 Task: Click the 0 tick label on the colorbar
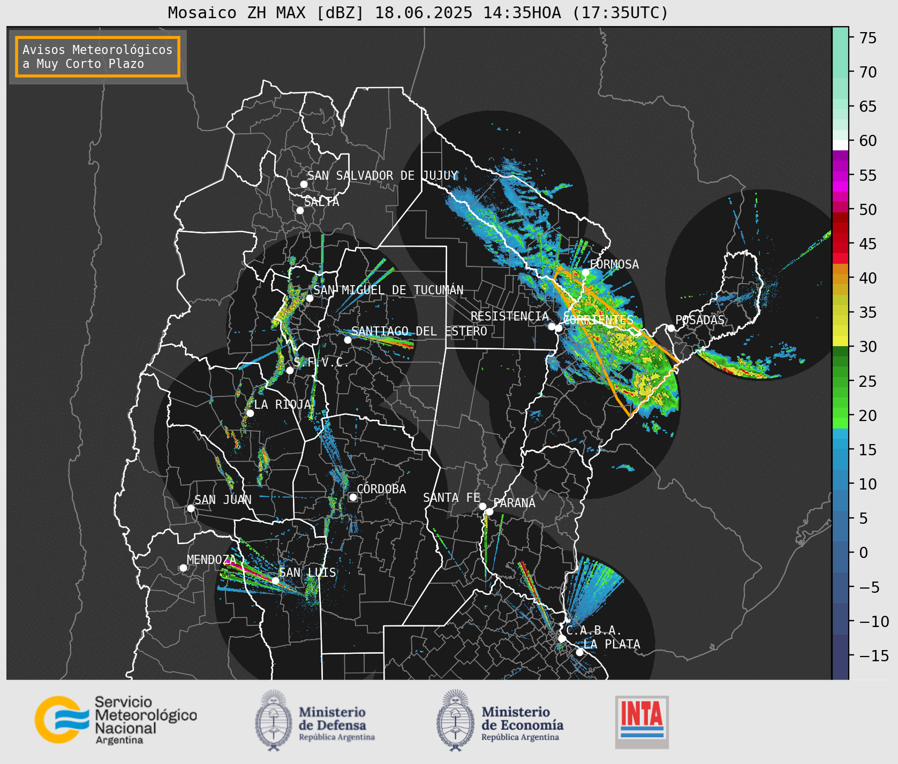coord(864,553)
